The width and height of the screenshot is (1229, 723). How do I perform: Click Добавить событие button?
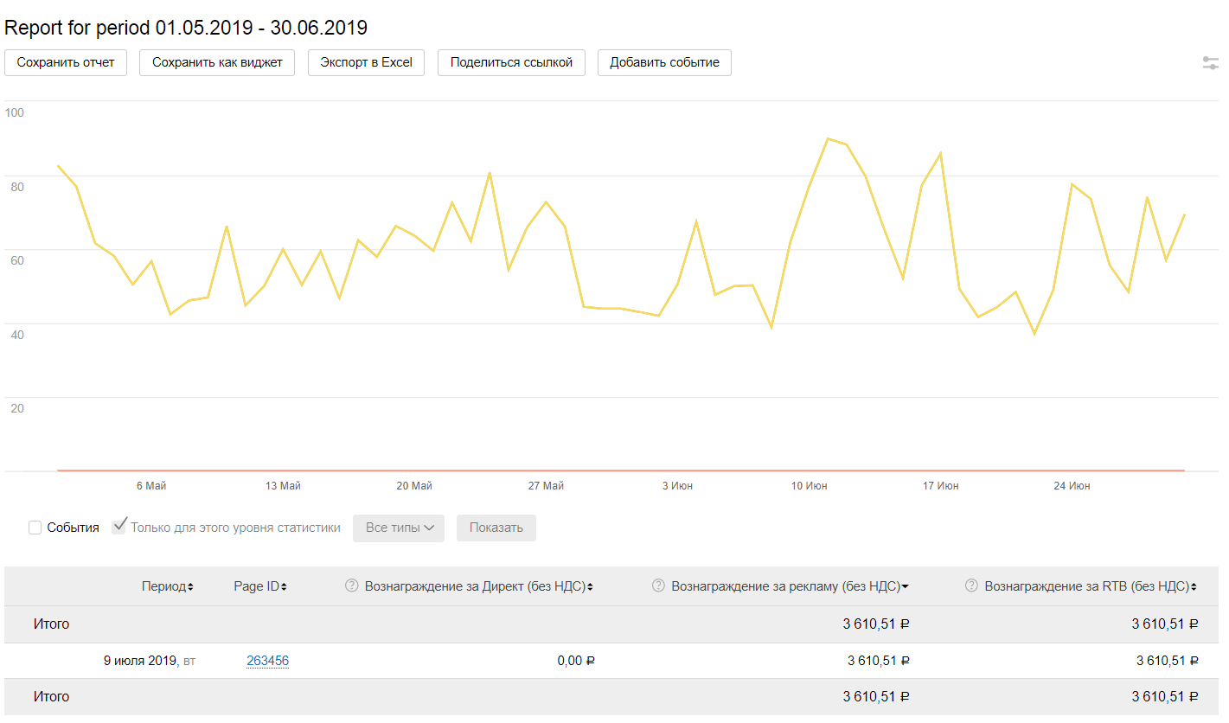(x=664, y=62)
